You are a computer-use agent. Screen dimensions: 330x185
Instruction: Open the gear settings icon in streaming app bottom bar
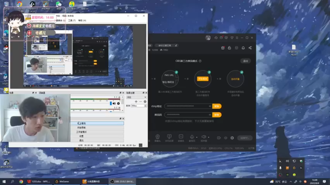[x=232, y=138]
